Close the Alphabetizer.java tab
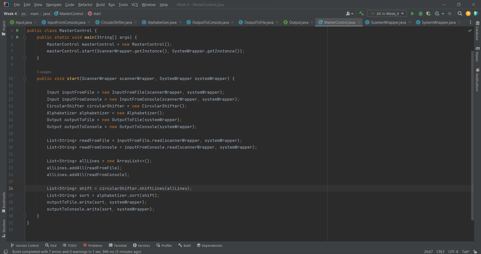 pyautogui.click(x=180, y=22)
